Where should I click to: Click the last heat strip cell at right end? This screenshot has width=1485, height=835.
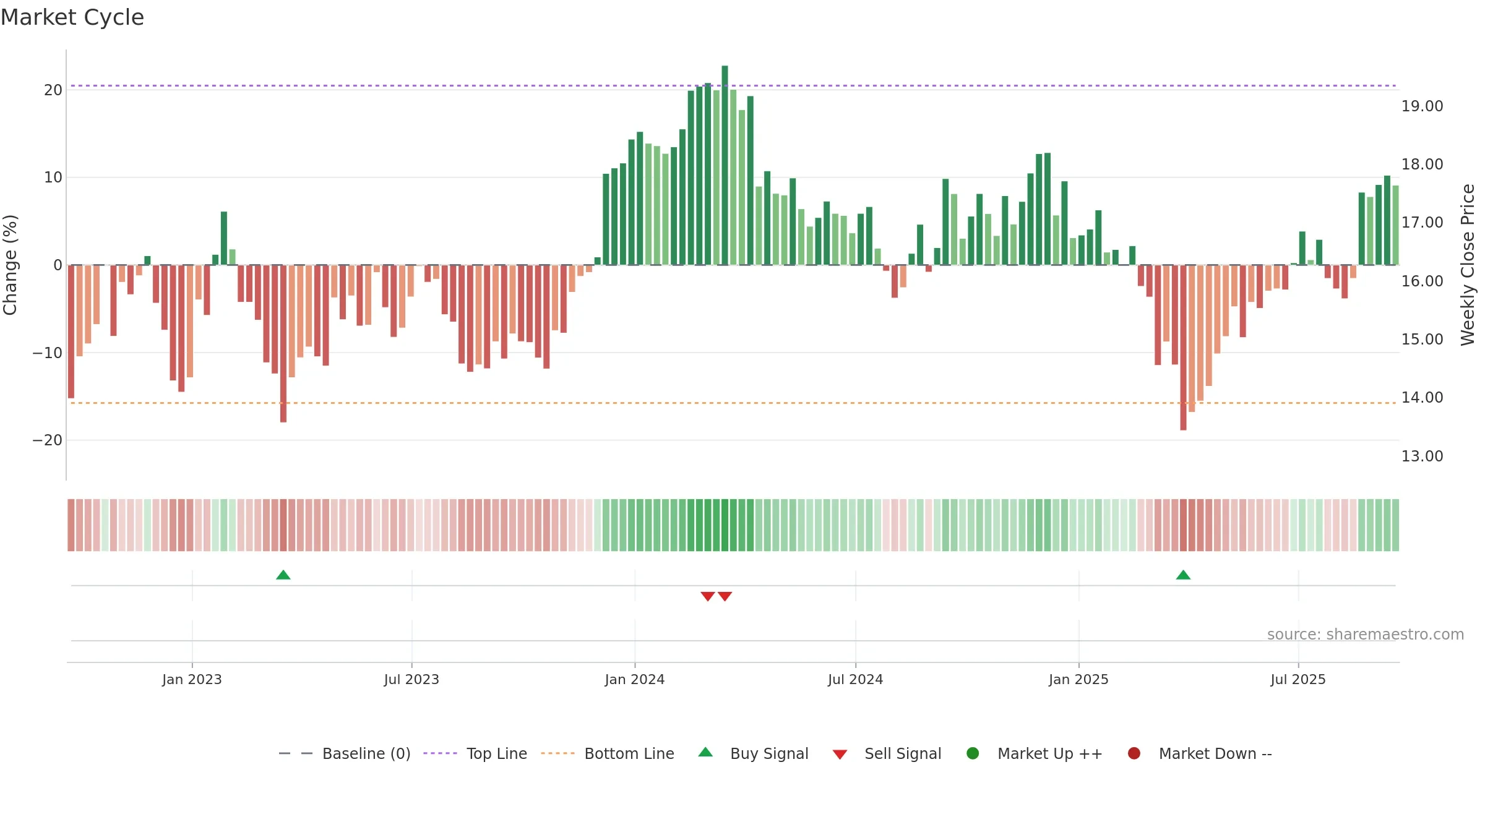pos(1395,525)
